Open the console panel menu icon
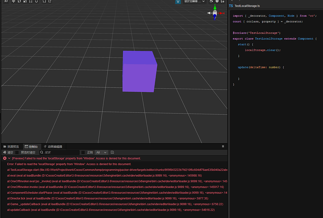 [x=223, y=146]
